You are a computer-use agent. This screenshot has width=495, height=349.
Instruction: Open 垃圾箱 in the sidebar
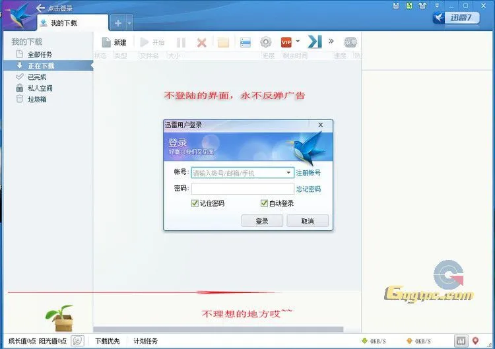[31, 99]
